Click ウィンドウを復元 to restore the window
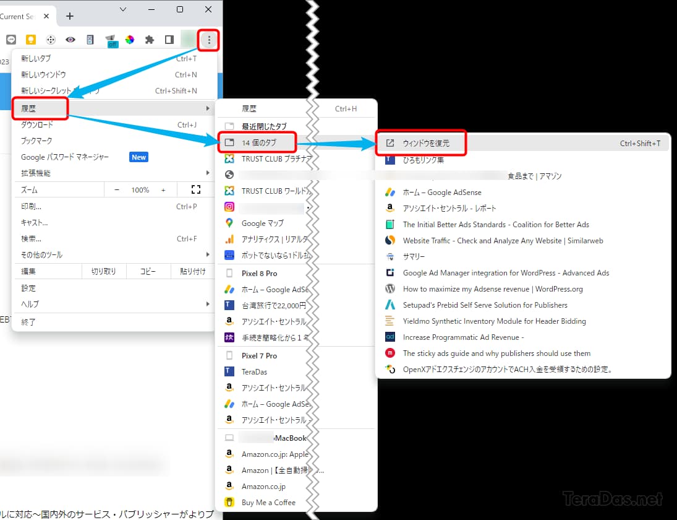Viewport: 677px width, 520px height. tap(523, 143)
